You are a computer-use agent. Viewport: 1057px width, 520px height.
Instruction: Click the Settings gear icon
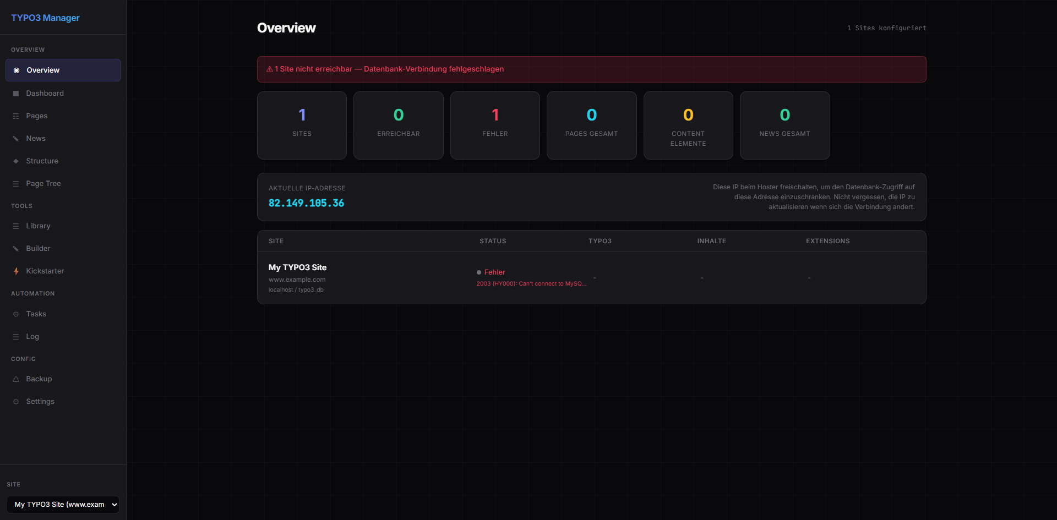click(16, 402)
